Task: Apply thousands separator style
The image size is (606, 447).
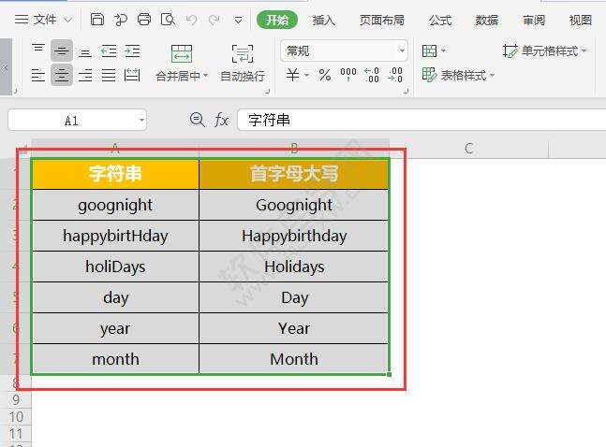Action: click(348, 75)
